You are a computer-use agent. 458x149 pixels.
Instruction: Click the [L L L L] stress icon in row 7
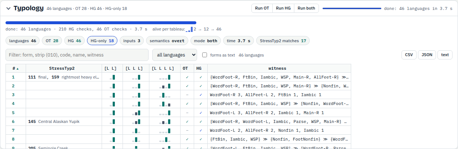pyautogui.click(x=165, y=130)
